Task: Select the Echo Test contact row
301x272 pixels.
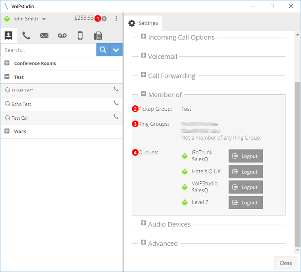Action: coord(62,104)
